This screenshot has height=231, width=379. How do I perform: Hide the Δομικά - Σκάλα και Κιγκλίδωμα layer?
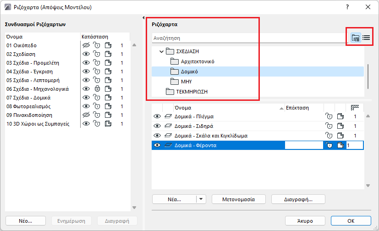click(x=157, y=136)
